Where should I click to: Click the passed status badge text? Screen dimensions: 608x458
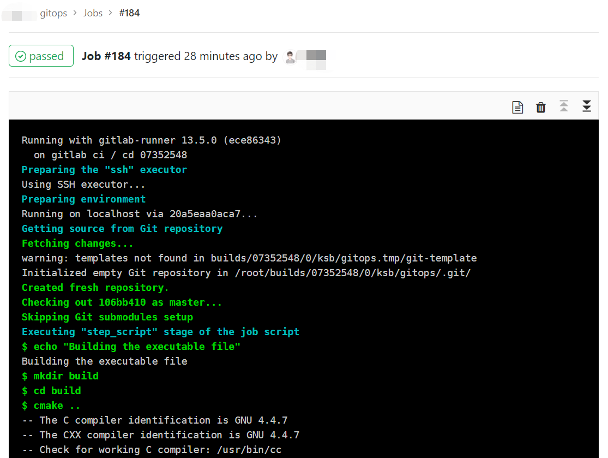[46, 56]
